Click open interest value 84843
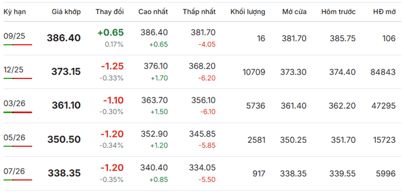Image resolution: width=402 pixels, height=192 pixels. pos(383,72)
